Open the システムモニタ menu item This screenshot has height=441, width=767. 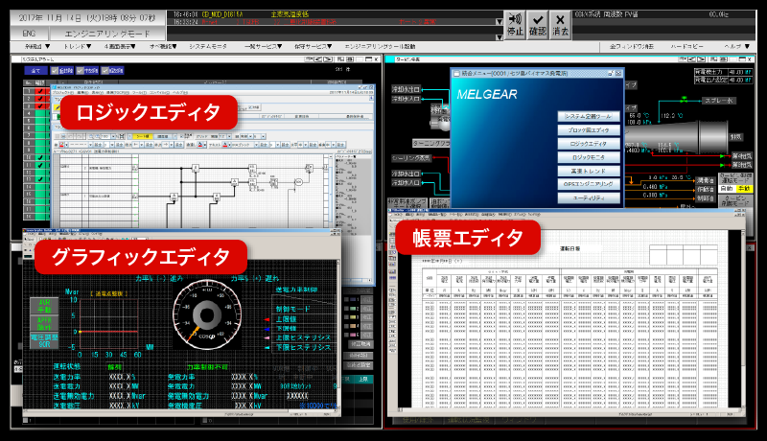[x=209, y=46]
